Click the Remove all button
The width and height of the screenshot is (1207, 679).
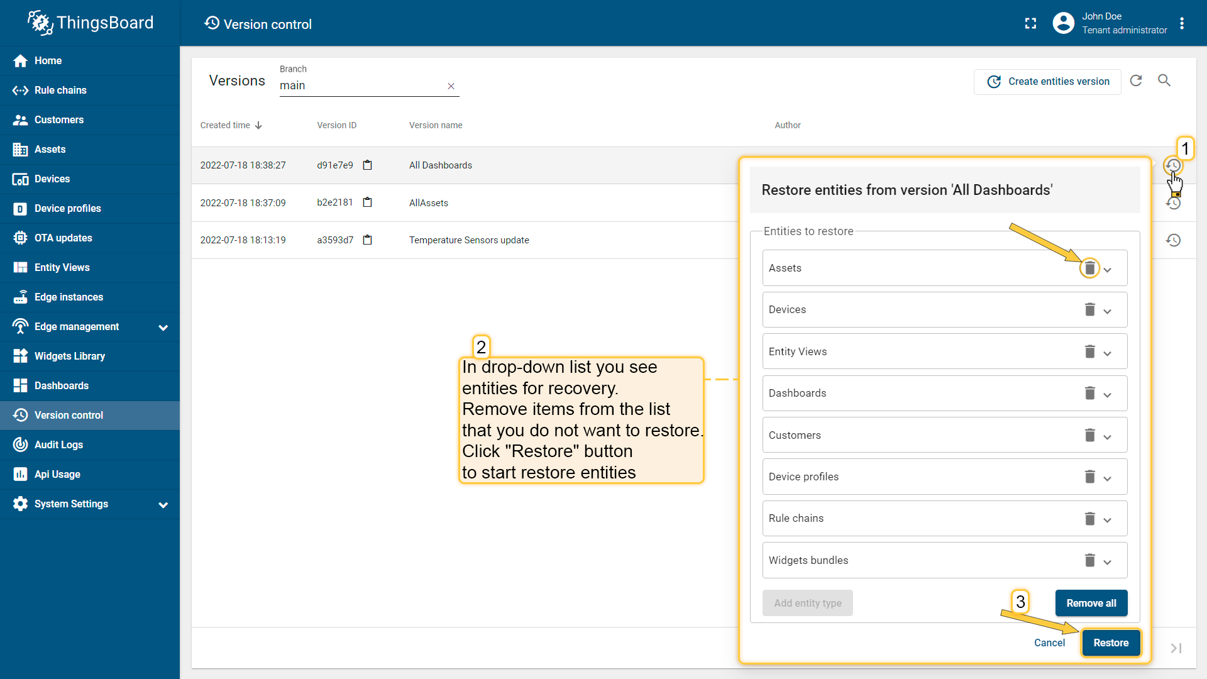(1091, 603)
